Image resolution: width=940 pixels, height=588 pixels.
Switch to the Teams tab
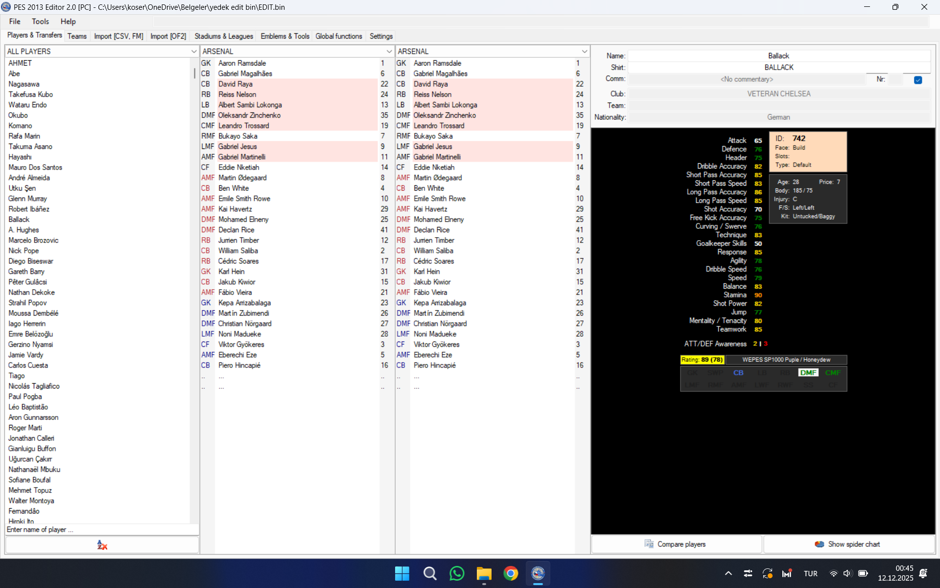click(77, 36)
